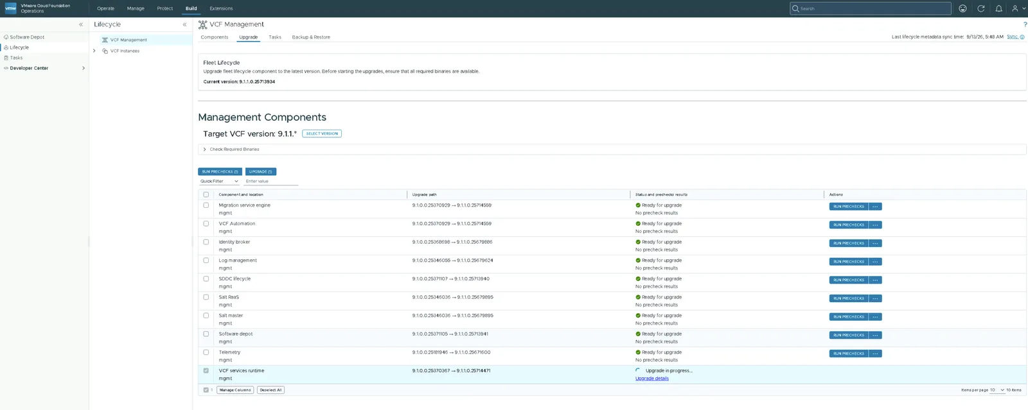The image size is (1028, 410).
Task: Click the Developer Center sidebar icon
Action: [x=6, y=68]
